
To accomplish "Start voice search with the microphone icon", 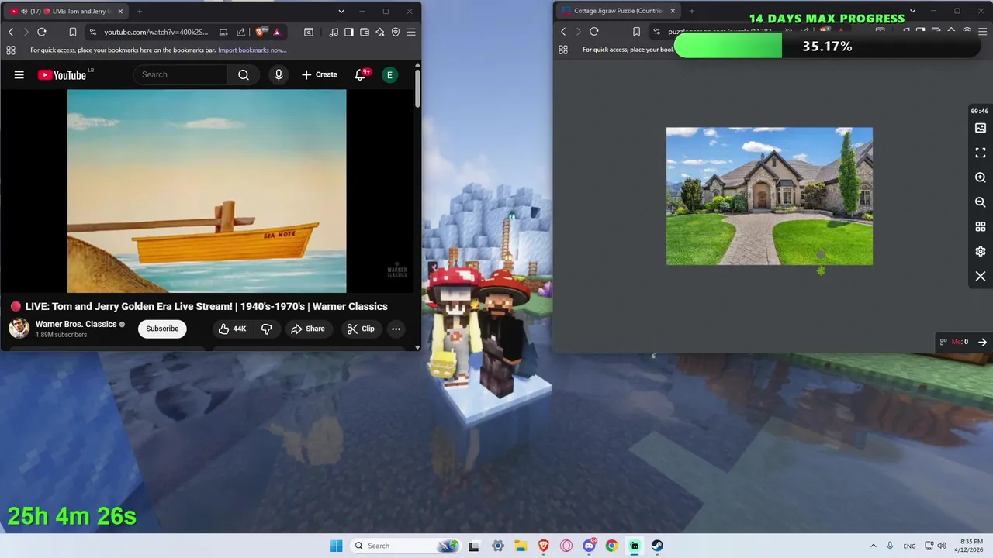I will [279, 75].
